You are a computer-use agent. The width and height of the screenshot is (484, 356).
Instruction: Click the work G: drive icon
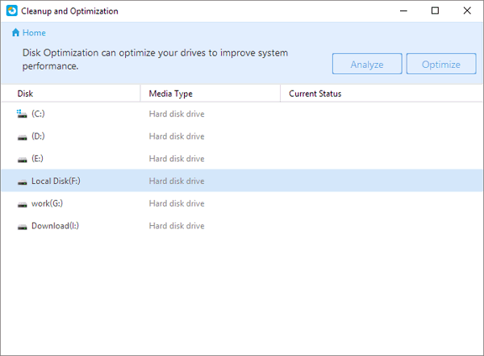point(23,204)
